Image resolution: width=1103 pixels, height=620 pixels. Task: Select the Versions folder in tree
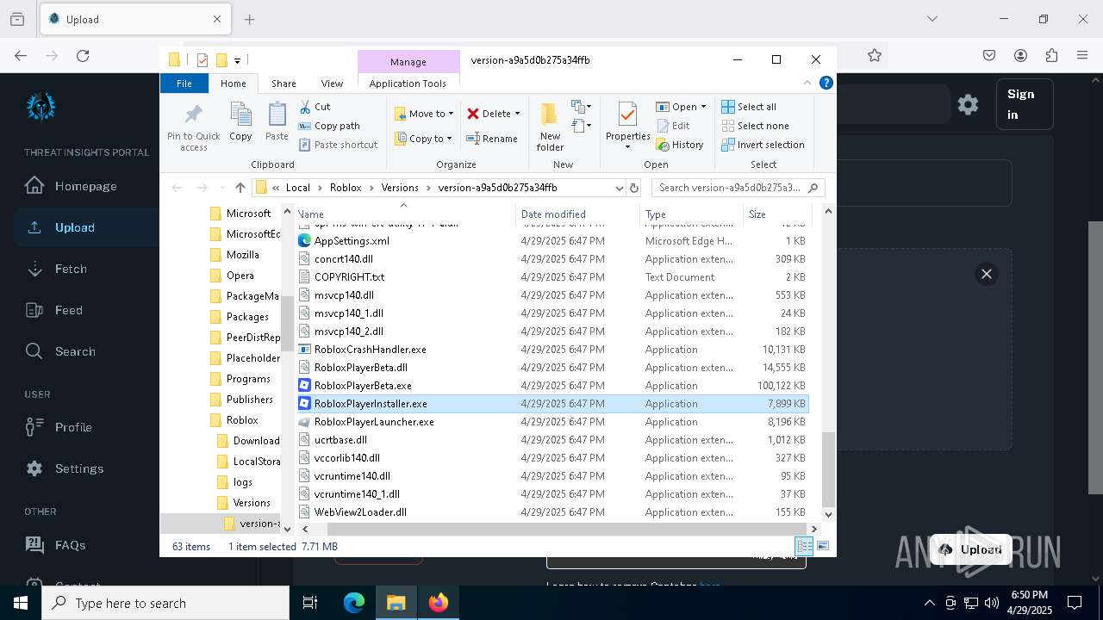pos(251,503)
